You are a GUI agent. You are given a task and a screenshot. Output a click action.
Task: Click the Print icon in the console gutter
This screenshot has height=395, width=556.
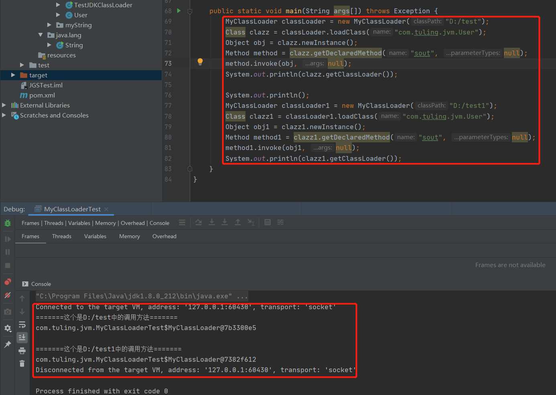click(x=22, y=351)
